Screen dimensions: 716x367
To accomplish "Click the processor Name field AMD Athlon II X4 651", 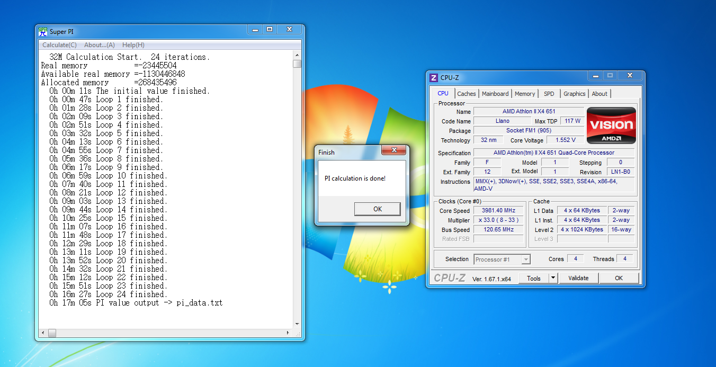I will pos(529,112).
